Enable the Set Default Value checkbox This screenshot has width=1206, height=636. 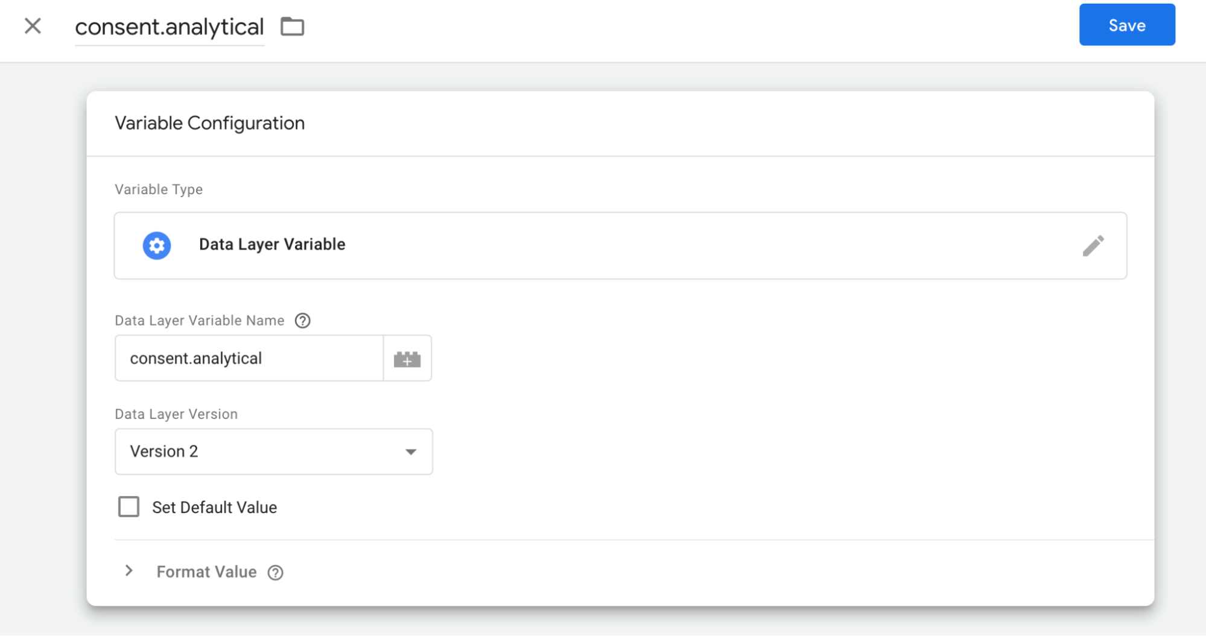tap(129, 507)
